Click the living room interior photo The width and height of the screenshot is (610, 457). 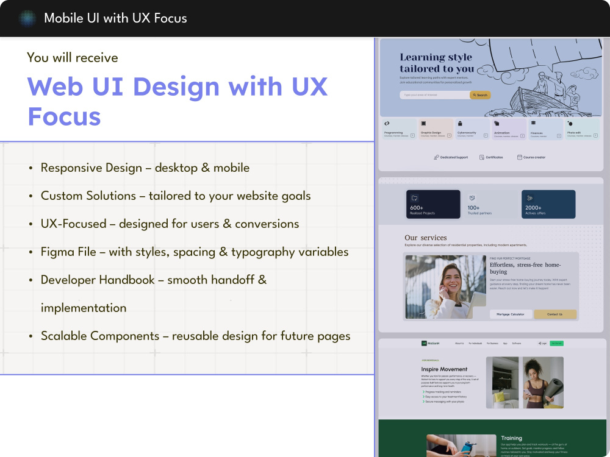tap(502, 383)
